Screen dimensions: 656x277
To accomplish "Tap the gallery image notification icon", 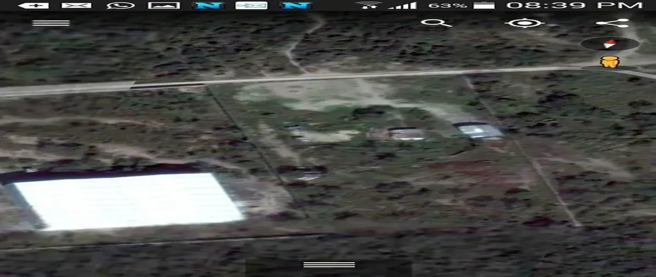I will click(164, 5).
